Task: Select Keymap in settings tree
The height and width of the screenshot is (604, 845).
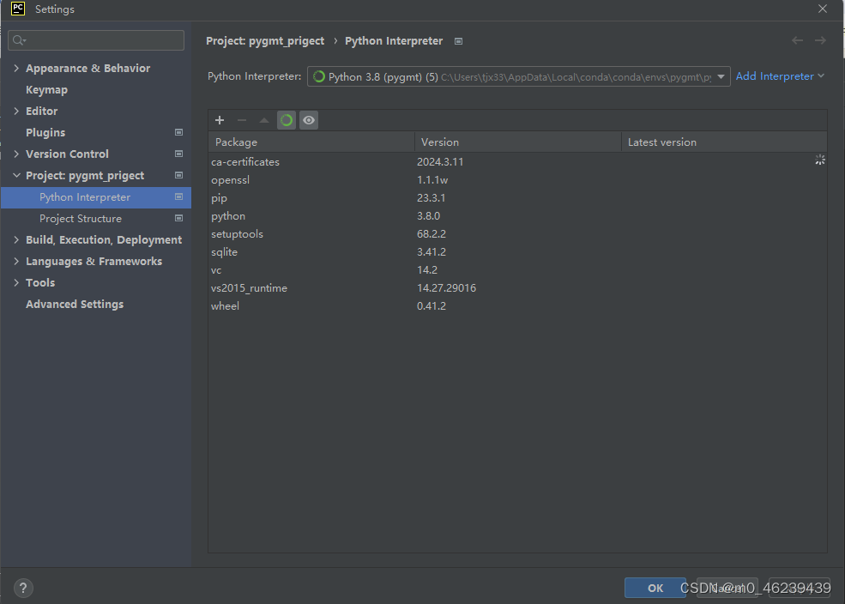Action: pos(47,89)
